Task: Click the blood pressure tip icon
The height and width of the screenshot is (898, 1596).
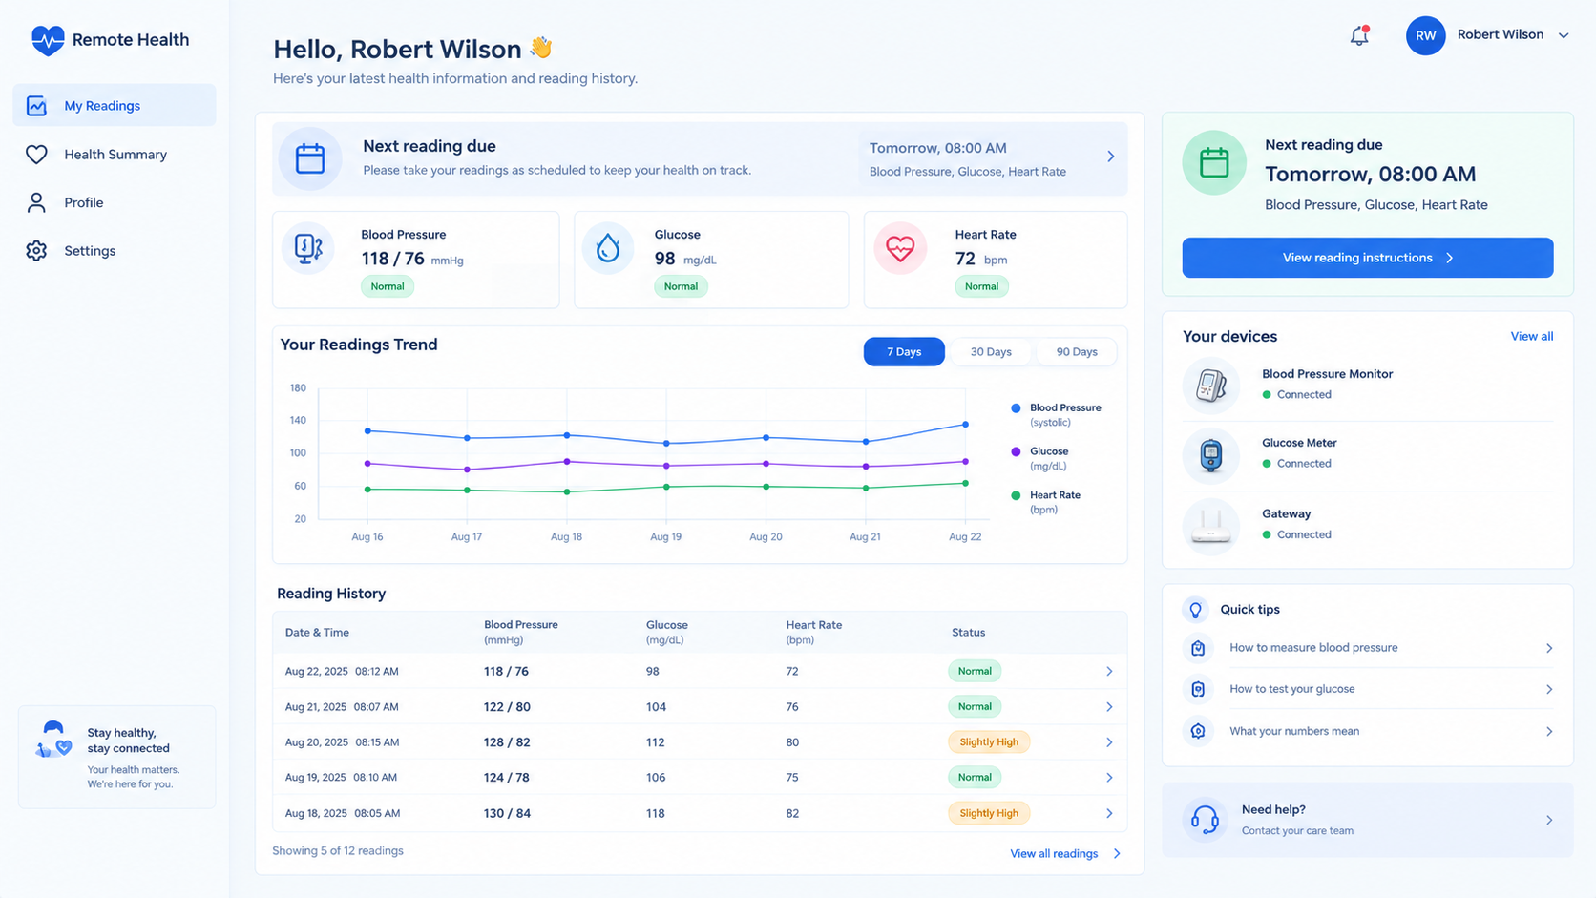Action: [1198, 648]
